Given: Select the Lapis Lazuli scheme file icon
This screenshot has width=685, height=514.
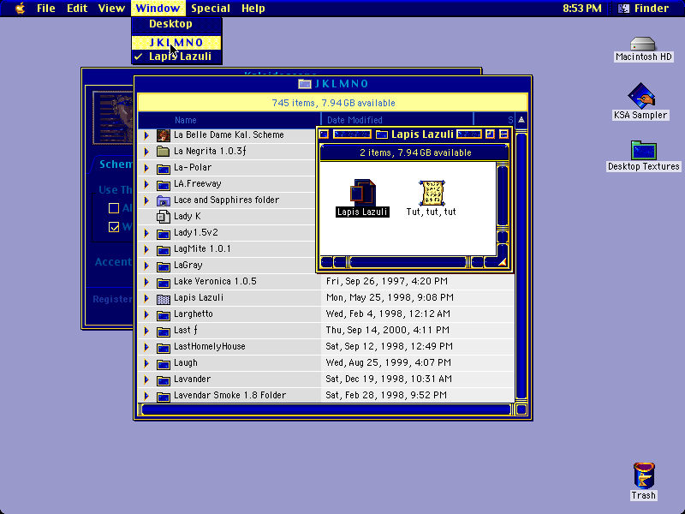Looking at the screenshot, I should pyautogui.click(x=362, y=192).
